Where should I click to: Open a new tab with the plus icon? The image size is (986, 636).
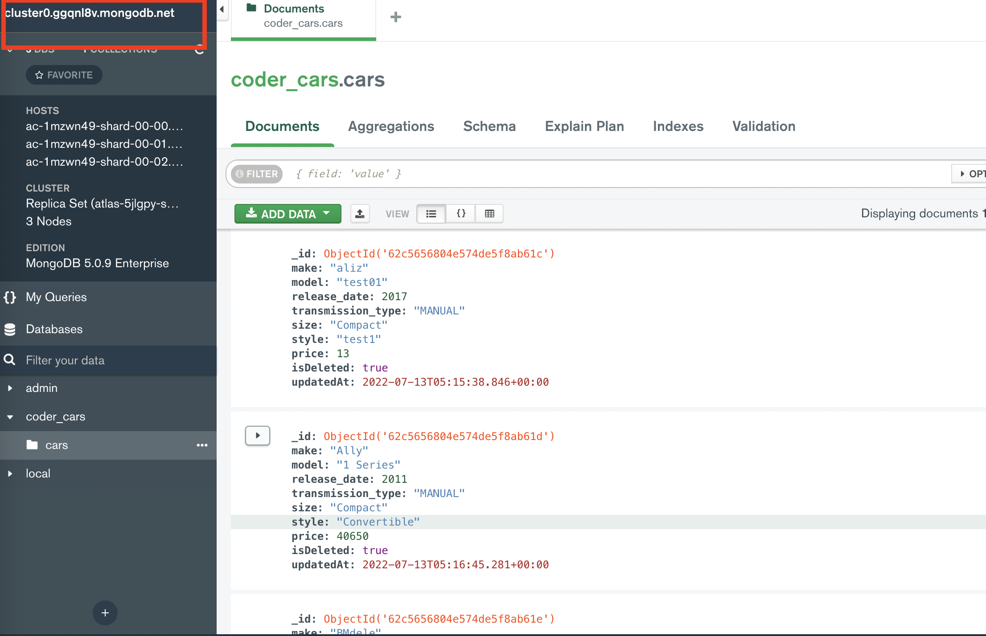(395, 17)
